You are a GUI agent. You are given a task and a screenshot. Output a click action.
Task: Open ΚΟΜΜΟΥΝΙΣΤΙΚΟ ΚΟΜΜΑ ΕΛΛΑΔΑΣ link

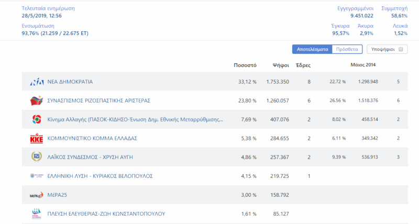(x=92, y=138)
